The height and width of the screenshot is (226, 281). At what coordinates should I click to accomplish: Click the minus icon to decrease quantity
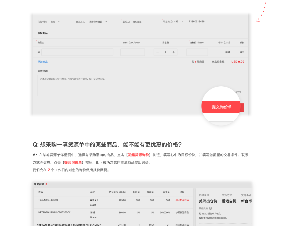tap(158, 52)
